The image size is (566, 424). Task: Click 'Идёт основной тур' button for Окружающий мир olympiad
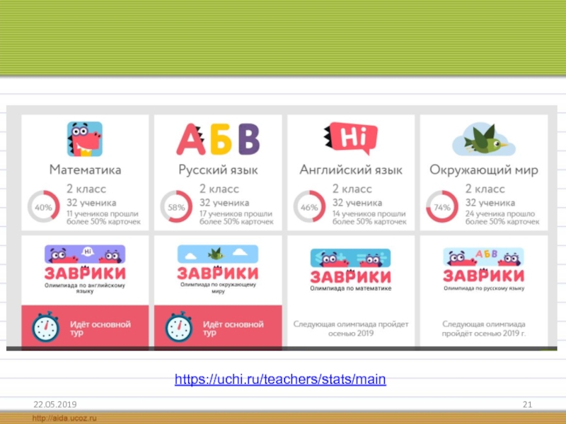(x=218, y=327)
